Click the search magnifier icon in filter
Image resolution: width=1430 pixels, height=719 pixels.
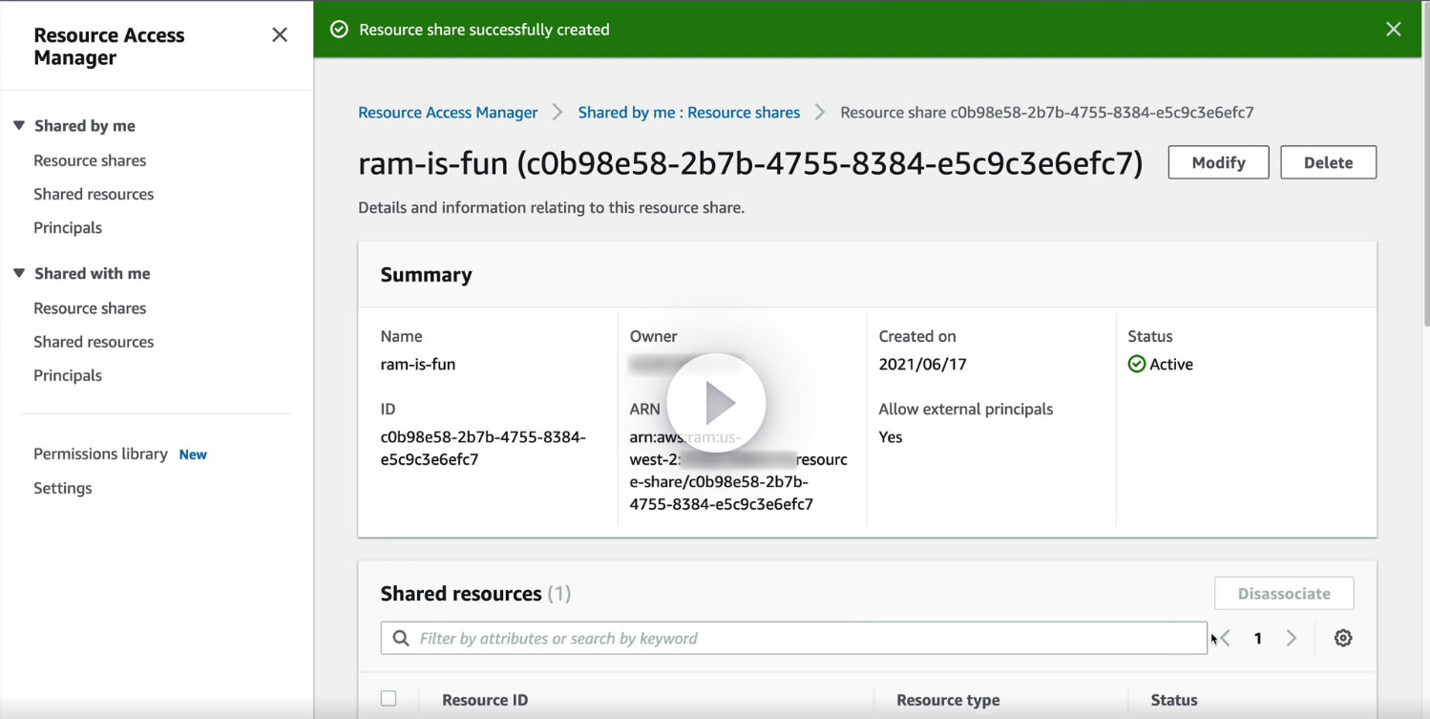[401, 638]
